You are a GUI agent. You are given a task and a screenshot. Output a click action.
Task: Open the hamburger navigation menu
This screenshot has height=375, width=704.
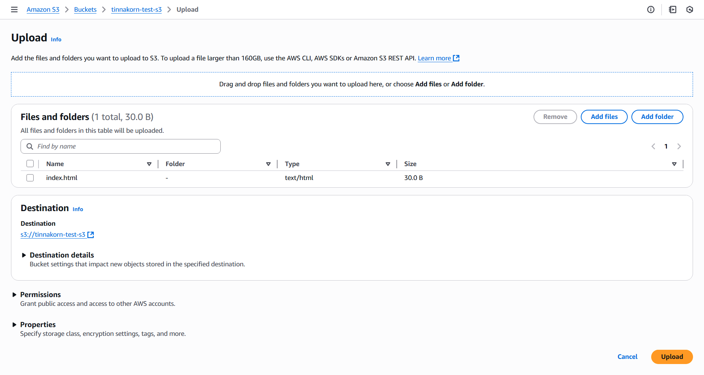[x=14, y=10]
